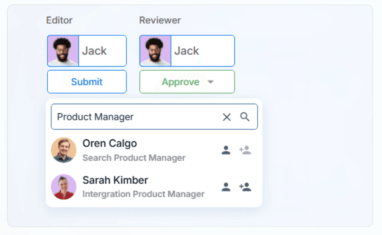Focus the Product Manager search field
Image resolution: width=382 pixels, height=235 pixels.
pyautogui.click(x=154, y=117)
